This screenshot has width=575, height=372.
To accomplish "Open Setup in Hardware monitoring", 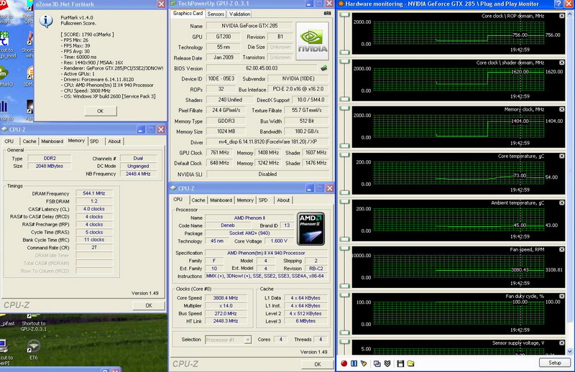I will (554, 363).
